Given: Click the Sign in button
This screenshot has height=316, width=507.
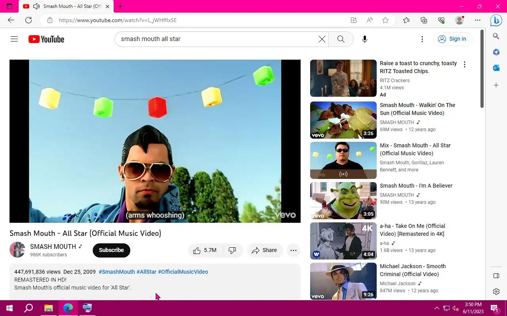Looking at the screenshot, I should click(x=453, y=39).
